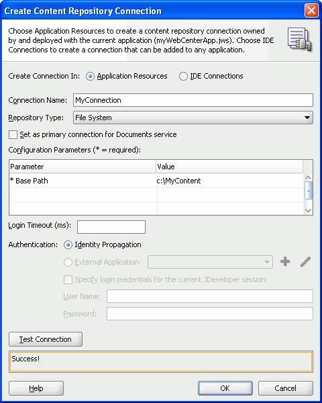Click the parameters table scrollbar thumb
The width and height of the screenshot is (322, 403).
point(308,190)
